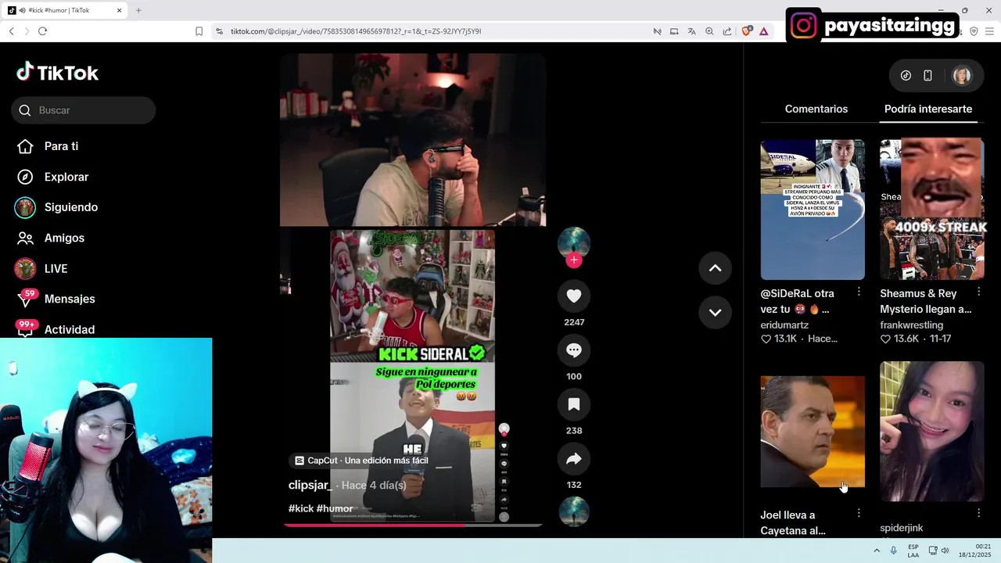Open the spiderjink video thumbnail
1001x563 pixels.
(932, 431)
